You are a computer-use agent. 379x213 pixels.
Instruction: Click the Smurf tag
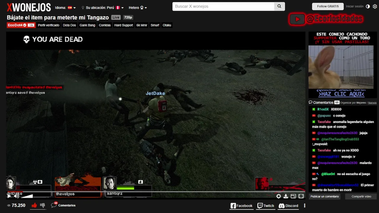[155, 25]
